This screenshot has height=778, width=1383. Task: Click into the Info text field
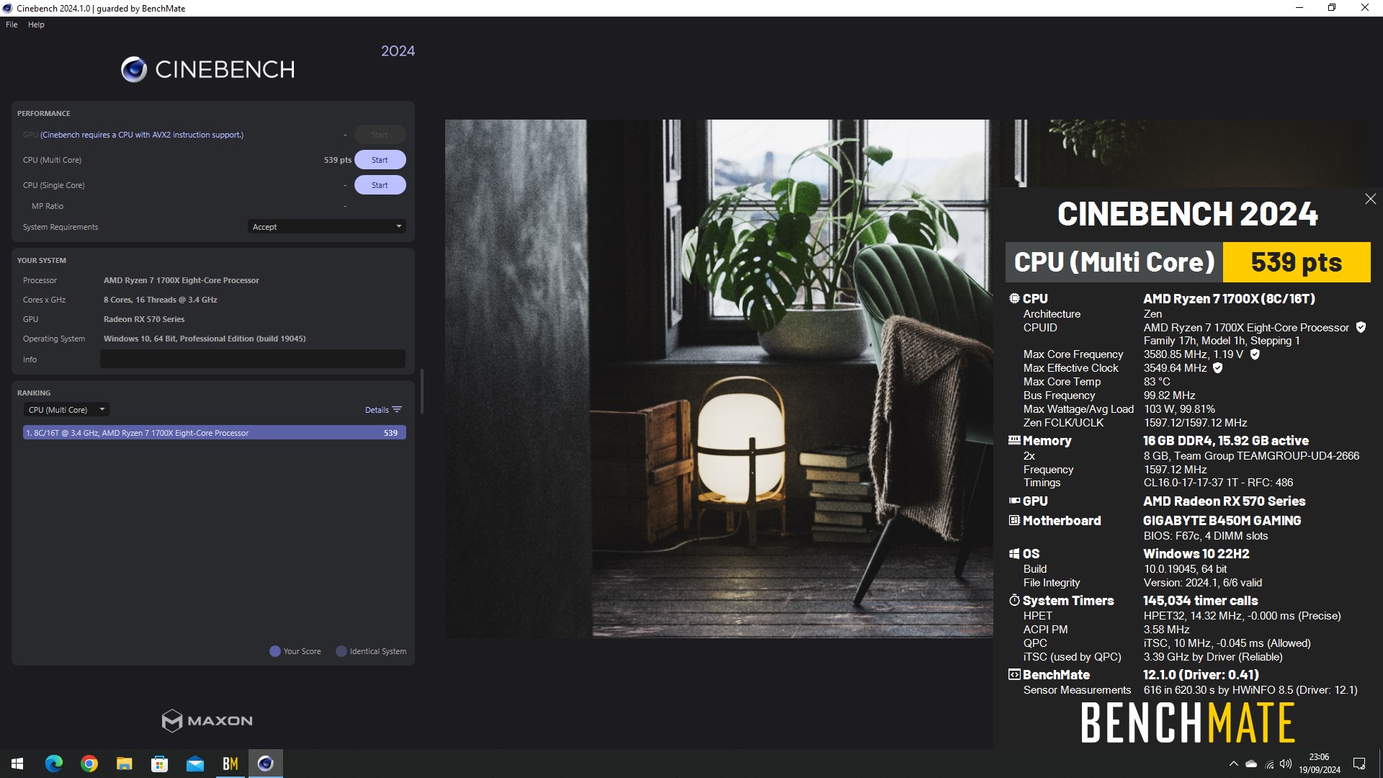pyautogui.click(x=252, y=359)
